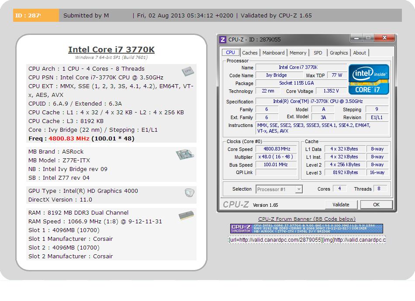Click the DirectX Version : 11.0 line

pyautogui.click(x=60, y=199)
